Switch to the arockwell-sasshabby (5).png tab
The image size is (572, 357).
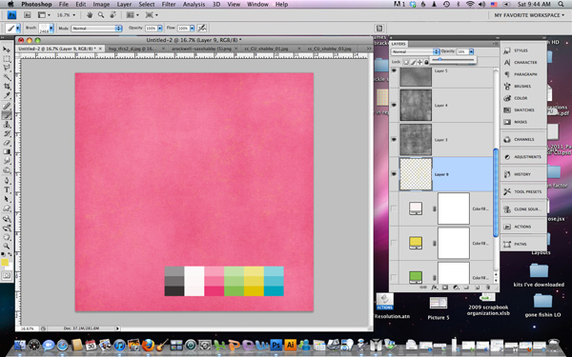pos(202,49)
